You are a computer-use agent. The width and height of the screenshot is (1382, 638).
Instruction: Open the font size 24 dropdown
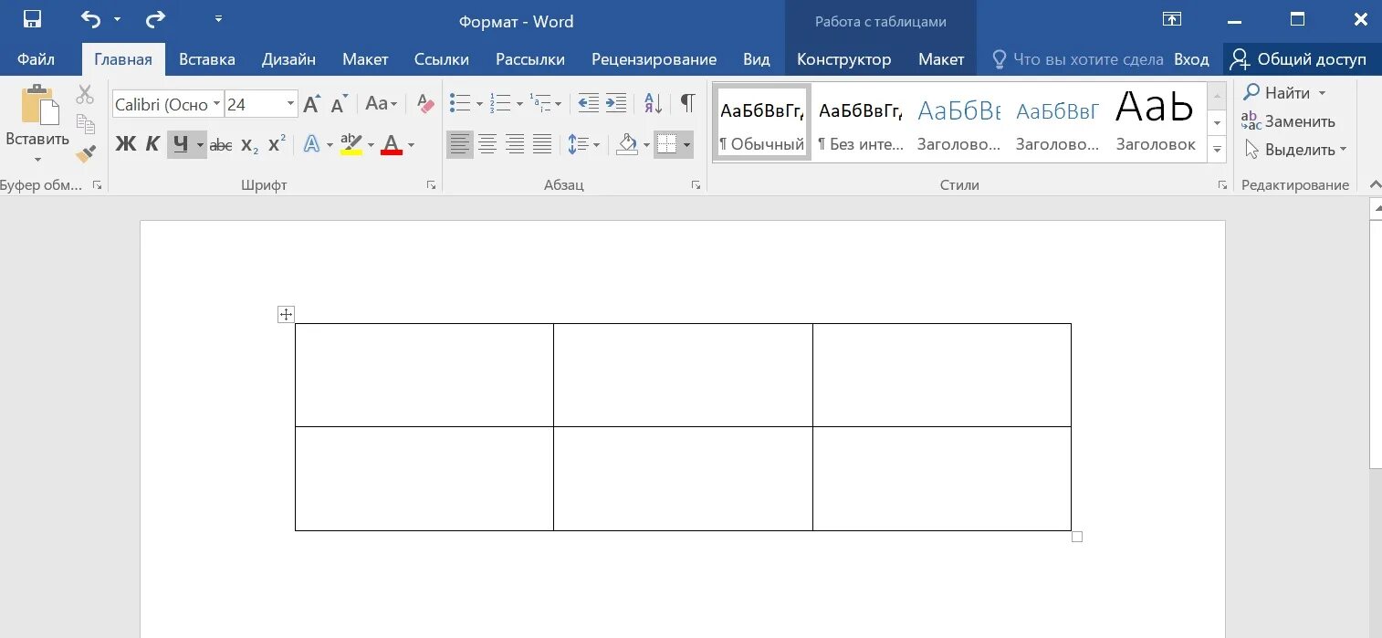[290, 104]
